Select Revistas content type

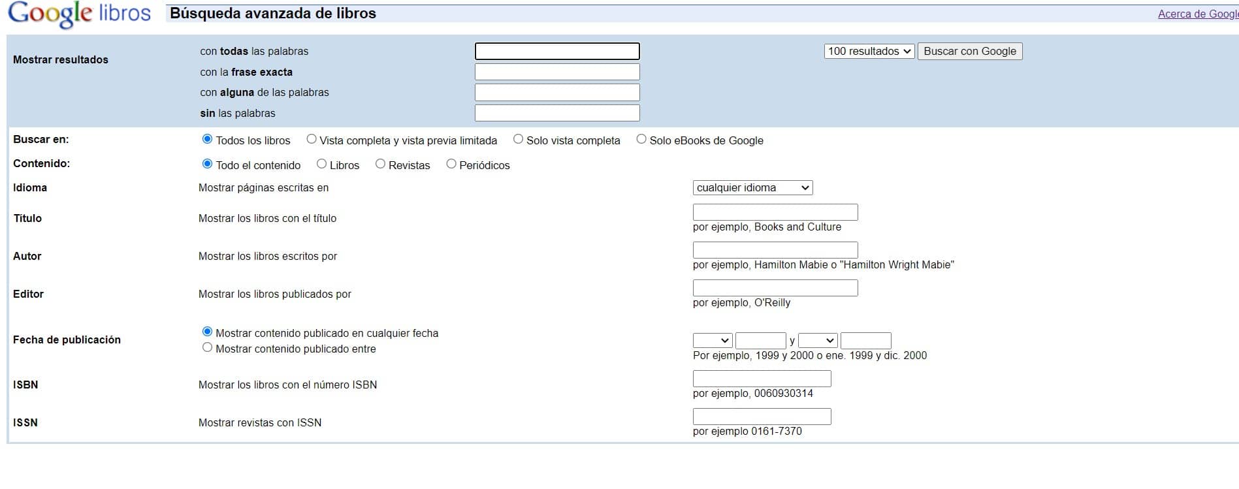380,164
